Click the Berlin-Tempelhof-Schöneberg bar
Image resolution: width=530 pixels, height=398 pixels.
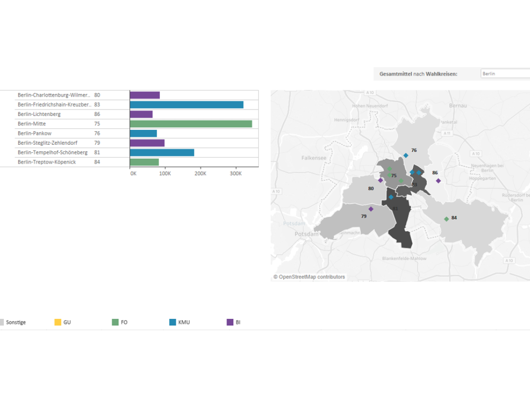162,153
